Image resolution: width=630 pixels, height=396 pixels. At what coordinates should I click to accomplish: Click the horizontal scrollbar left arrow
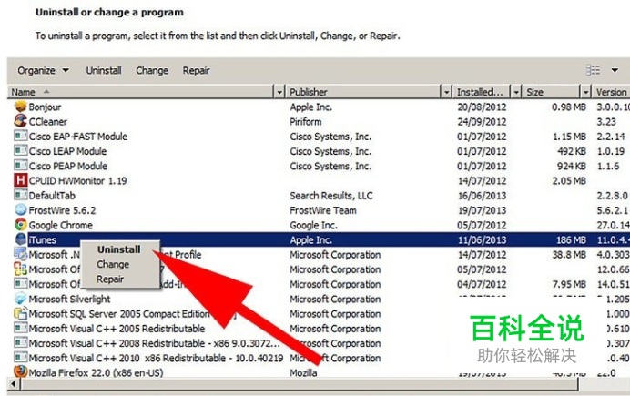pos(14,384)
